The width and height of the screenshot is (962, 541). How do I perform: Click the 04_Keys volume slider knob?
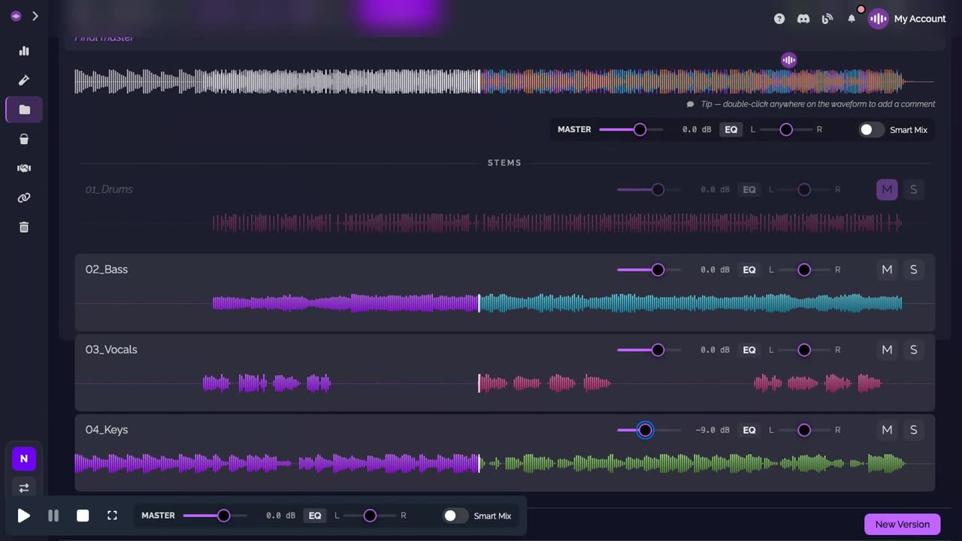pos(645,430)
